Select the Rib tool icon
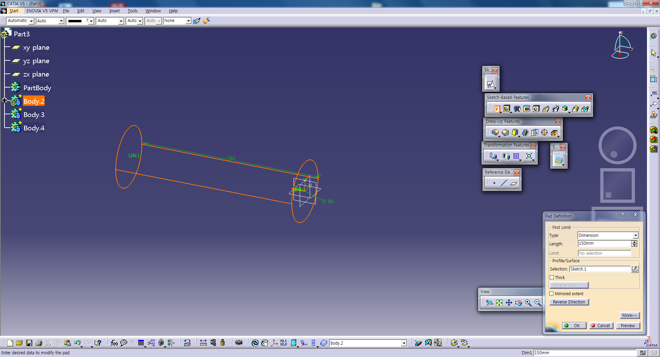Screen dimensions: 660x357 click(x=546, y=109)
